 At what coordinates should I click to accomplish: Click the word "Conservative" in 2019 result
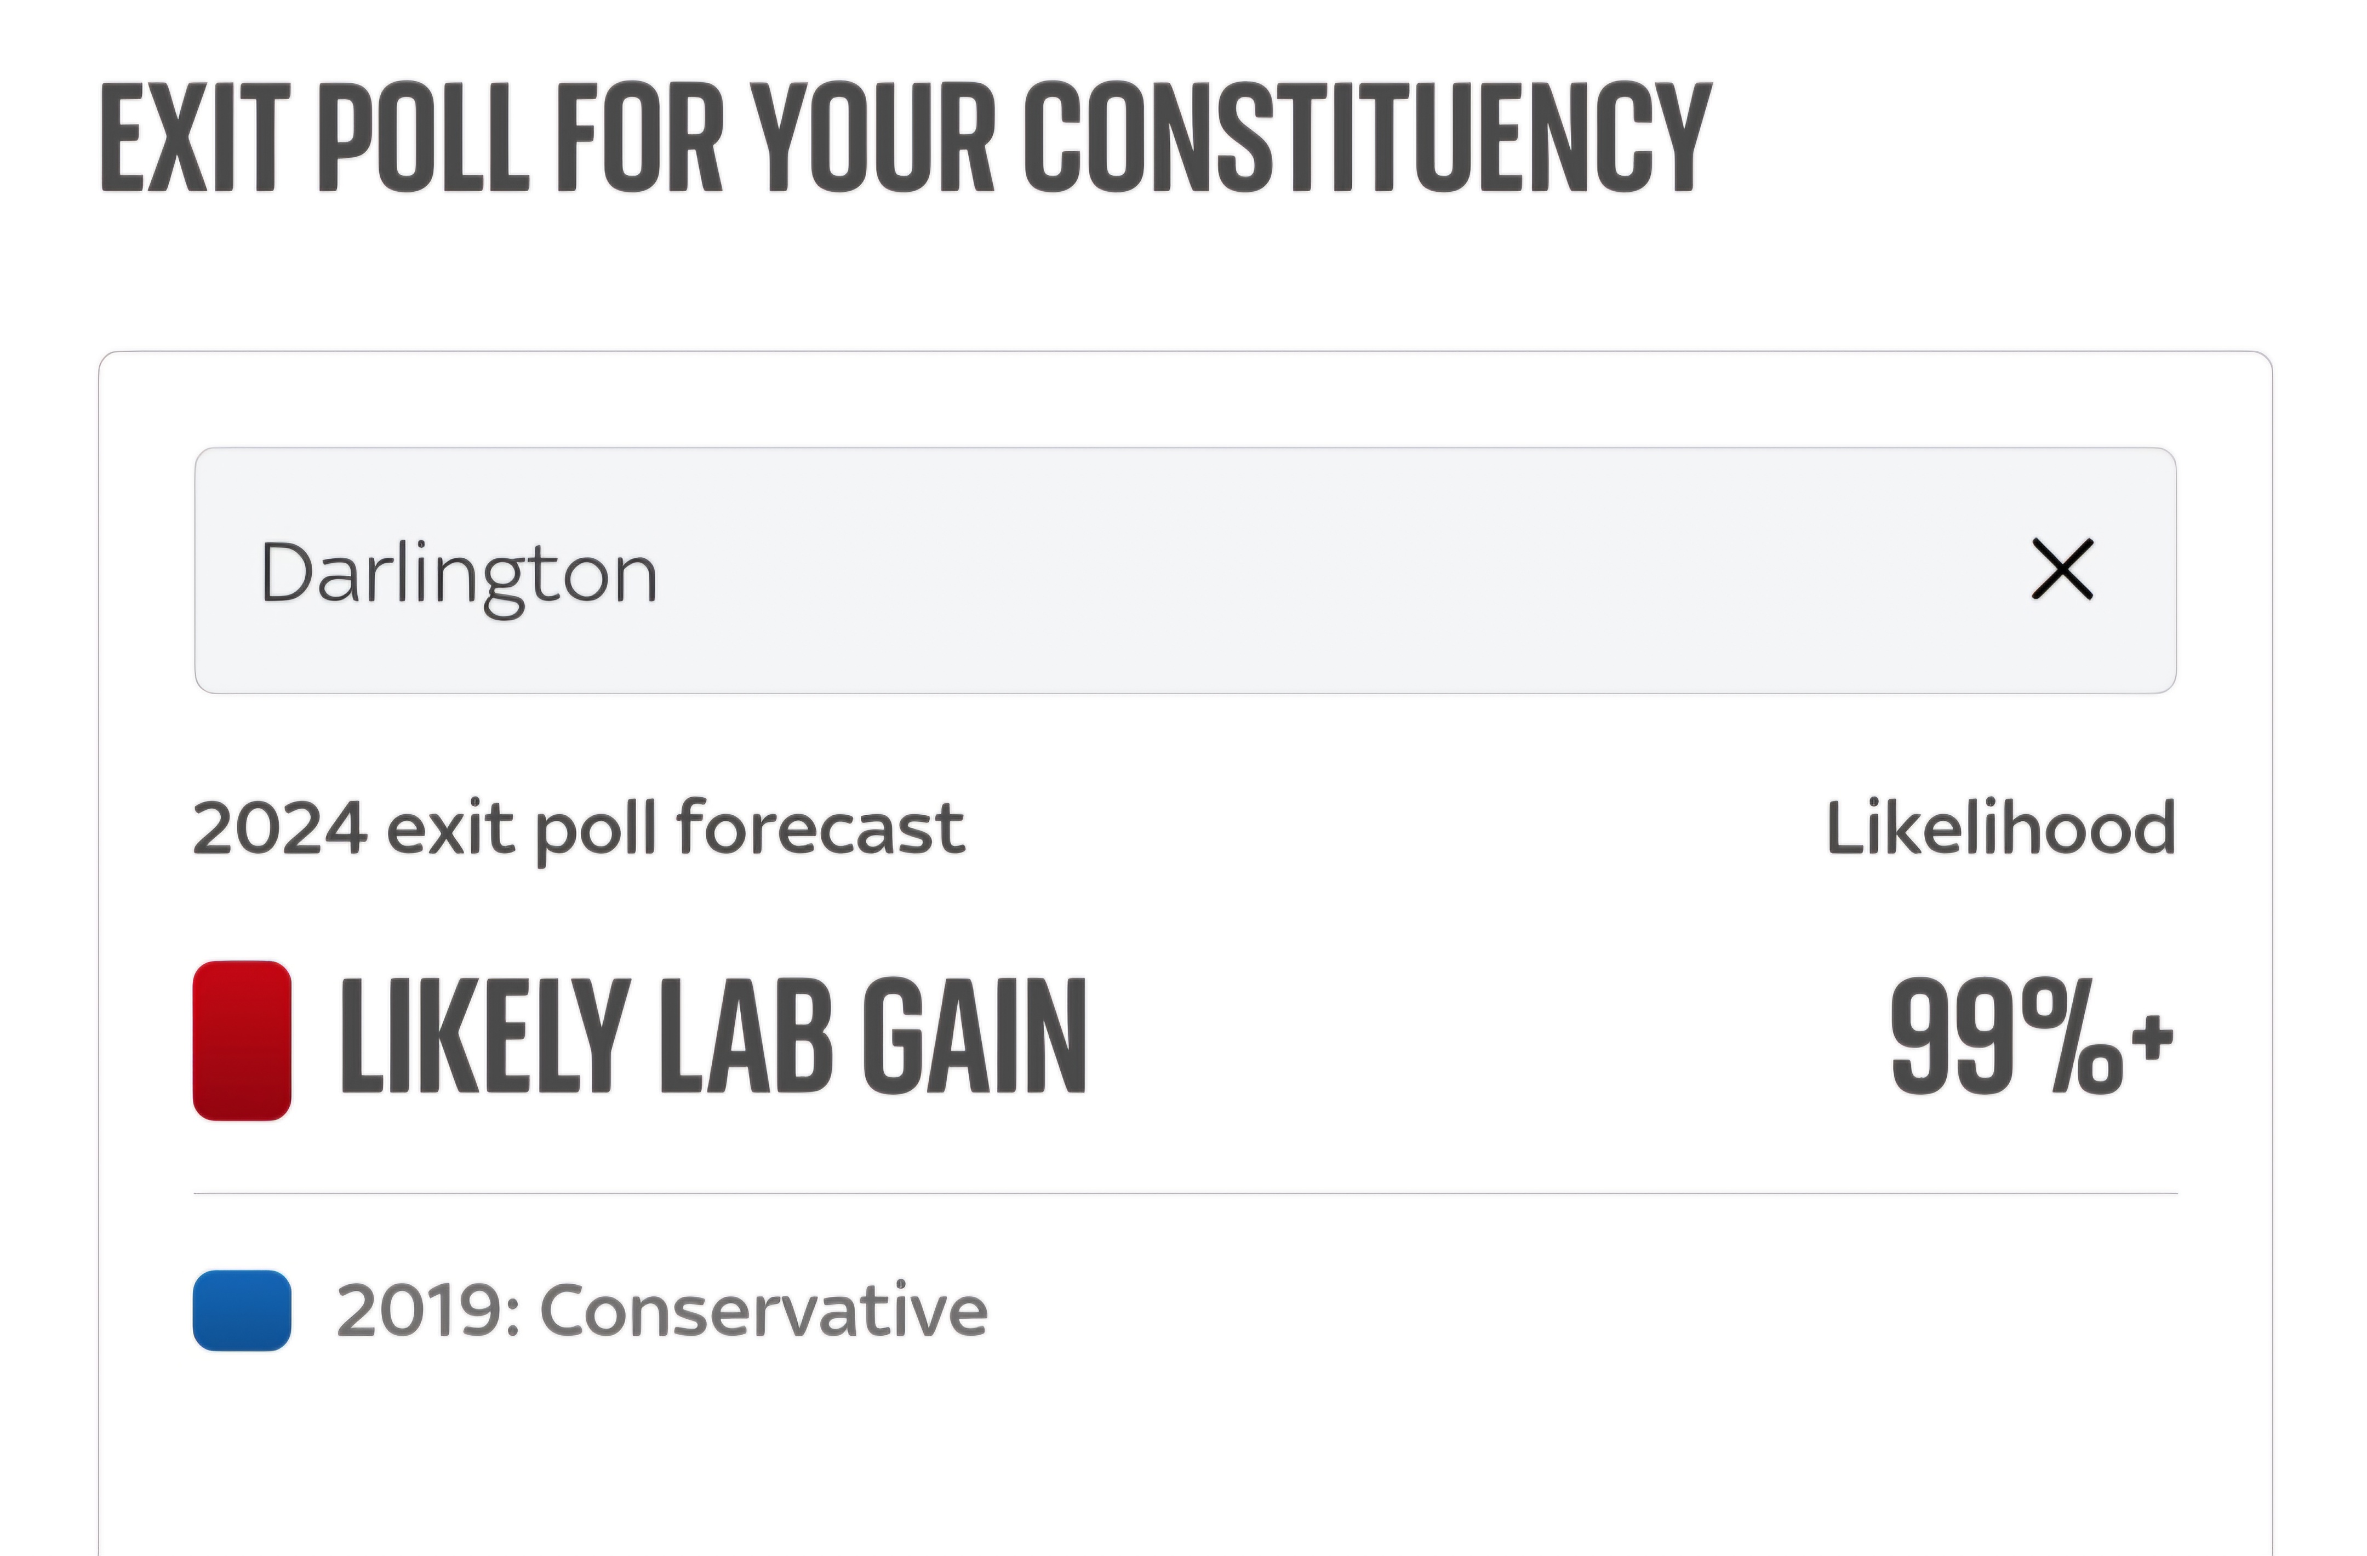click(x=764, y=1311)
